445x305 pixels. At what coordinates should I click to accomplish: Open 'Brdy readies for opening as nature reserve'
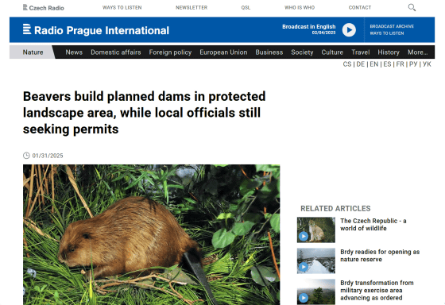pos(380,256)
